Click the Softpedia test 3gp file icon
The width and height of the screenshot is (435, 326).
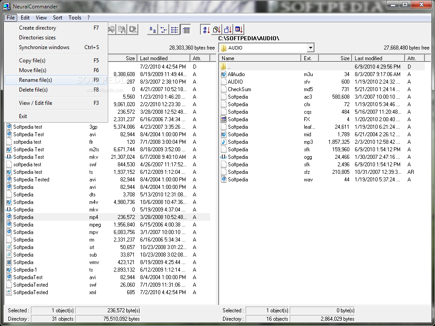tap(9, 127)
